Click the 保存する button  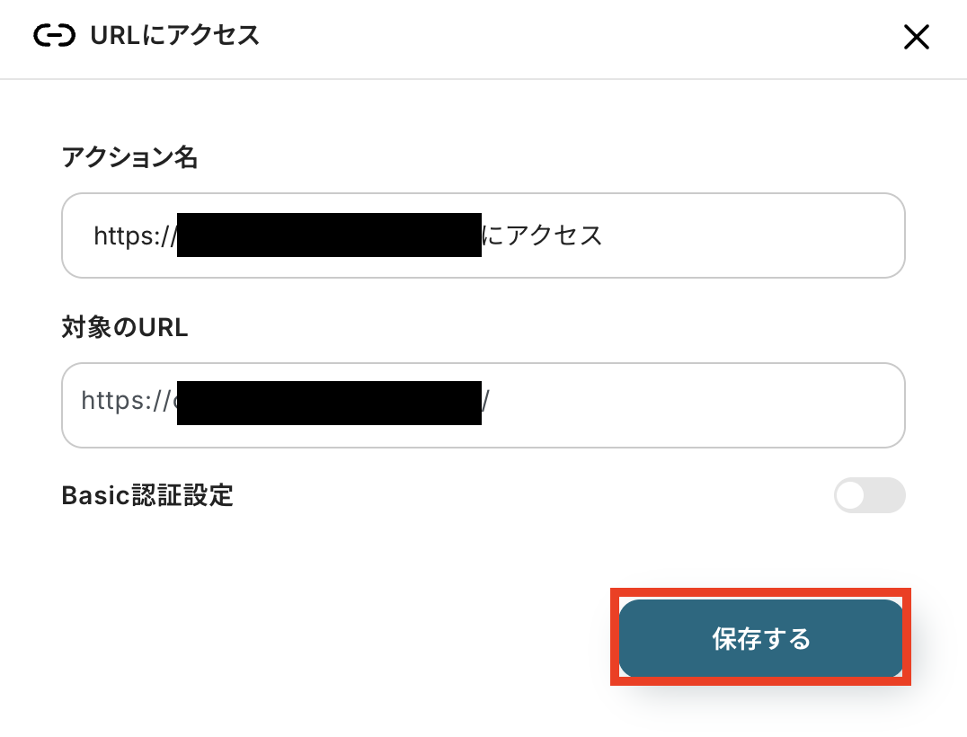coord(760,638)
